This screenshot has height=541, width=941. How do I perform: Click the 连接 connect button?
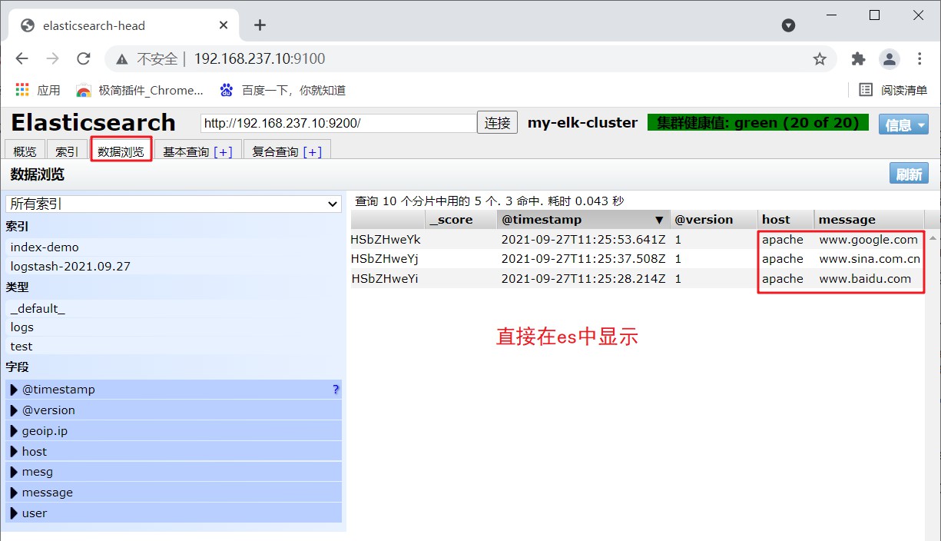498,123
